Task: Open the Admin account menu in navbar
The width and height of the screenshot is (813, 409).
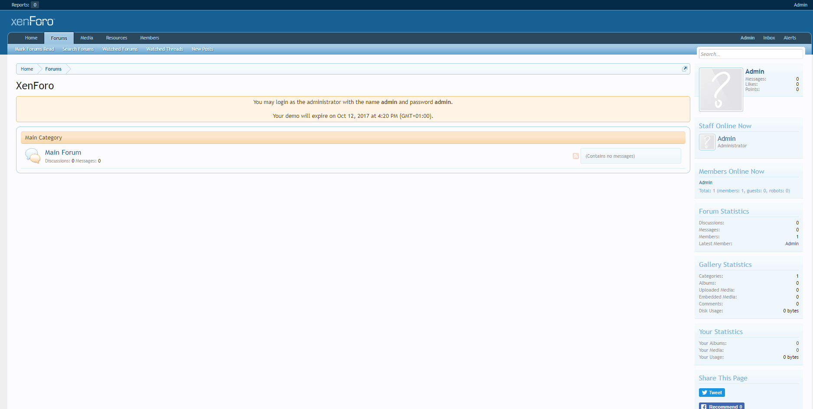Action: click(x=747, y=38)
